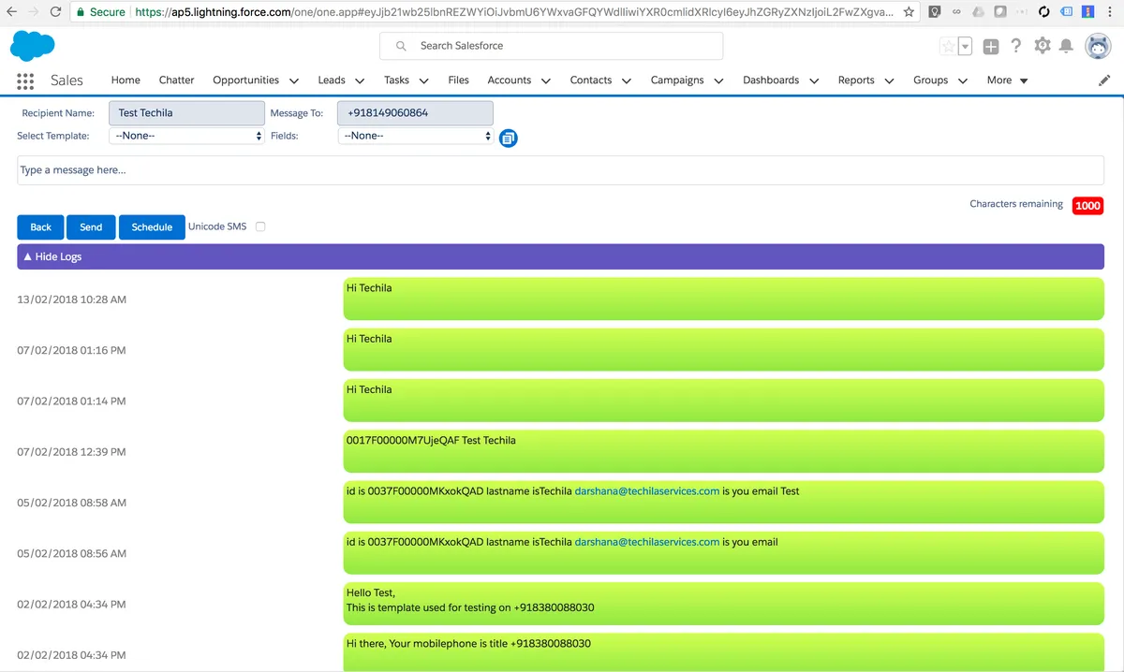
Task: Open the App Launcher grid icon
Action: coord(25,80)
